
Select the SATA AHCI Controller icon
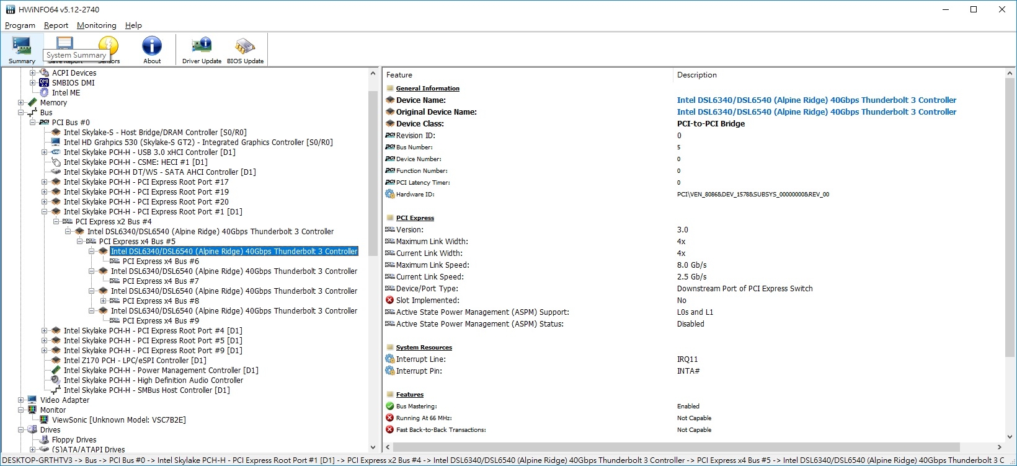pos(56,172)
